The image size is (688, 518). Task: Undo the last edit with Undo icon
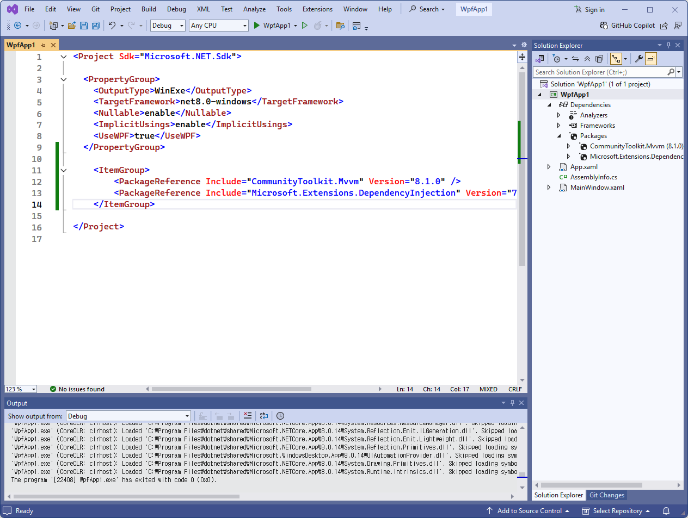(112, 26)
